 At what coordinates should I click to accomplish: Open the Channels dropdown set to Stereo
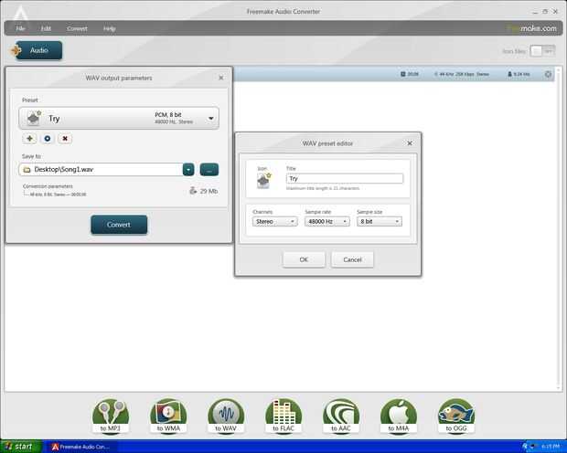[275, 221]
